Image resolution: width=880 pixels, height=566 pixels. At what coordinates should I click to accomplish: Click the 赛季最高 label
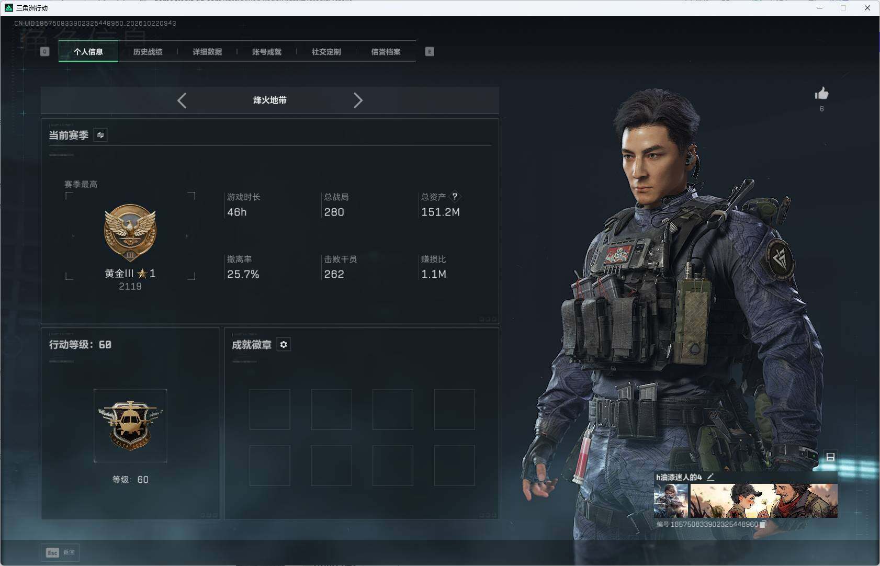(81, 184)
